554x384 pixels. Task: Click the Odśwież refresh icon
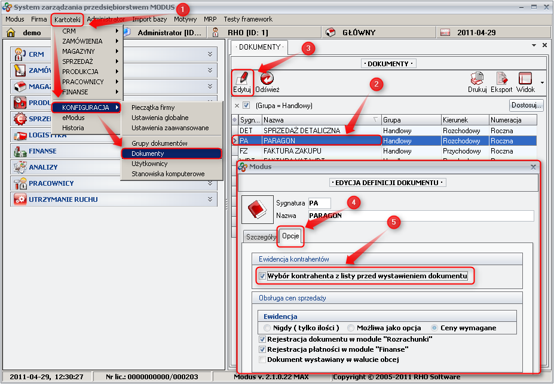[x=267, y=78]
